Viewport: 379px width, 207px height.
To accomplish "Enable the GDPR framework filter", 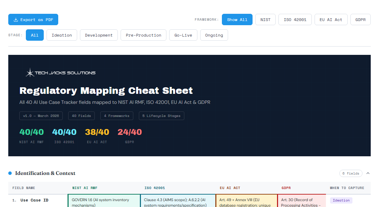I will click(360, 19).
